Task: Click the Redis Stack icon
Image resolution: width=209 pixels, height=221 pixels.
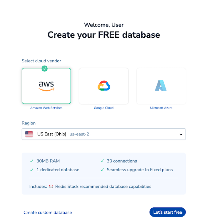Action: click(51, 186)
